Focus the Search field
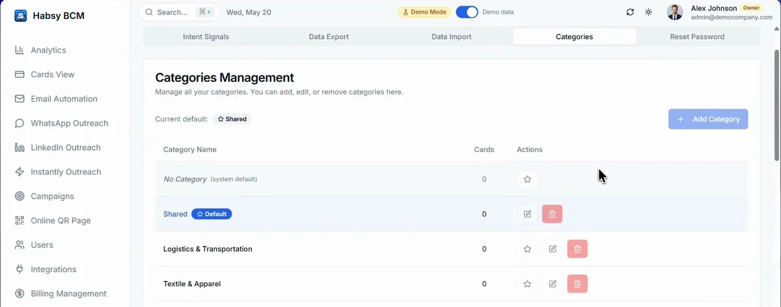The image size is (781, 307). (x=178, y=12)
